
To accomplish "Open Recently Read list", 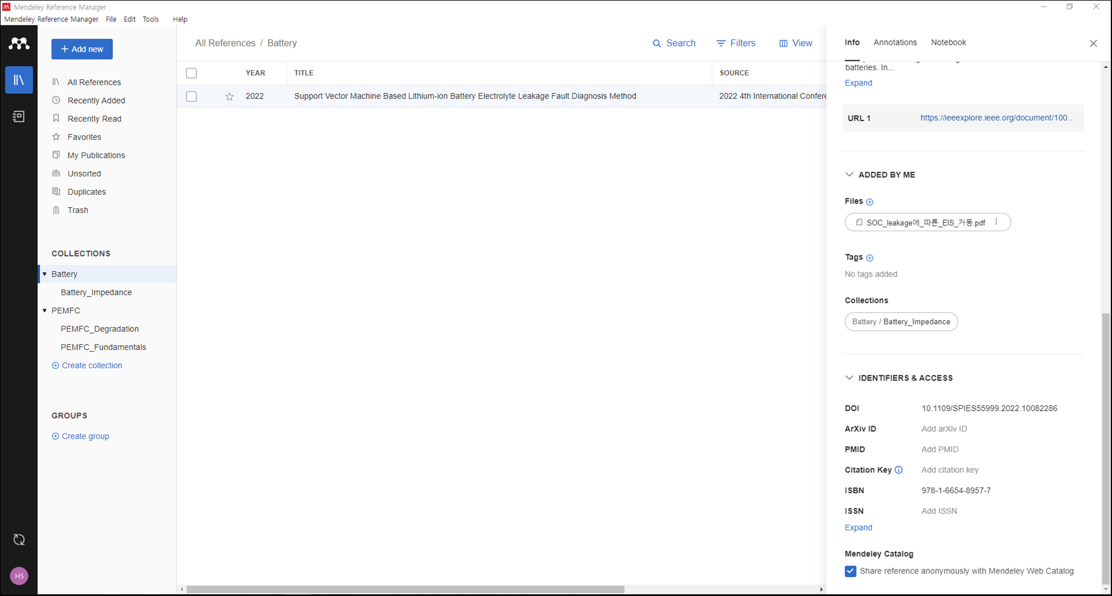I will click(x=94, y=119).
